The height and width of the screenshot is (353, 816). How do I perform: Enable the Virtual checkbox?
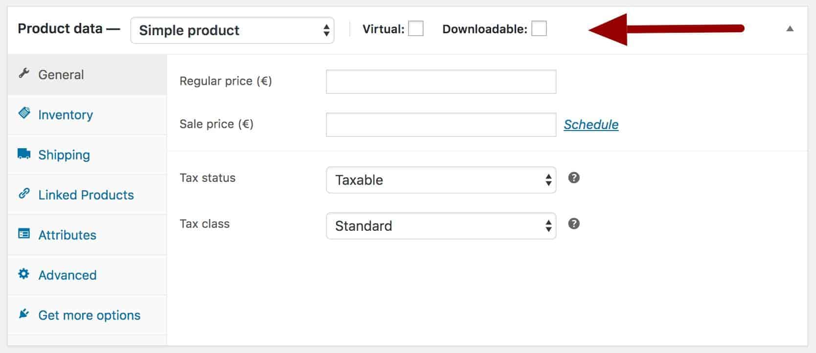416,29
